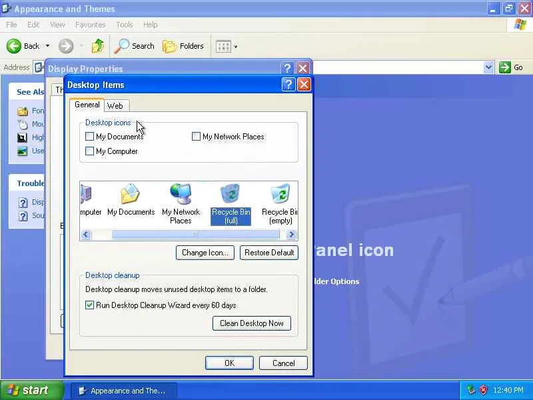Expand the Address bar dropdown
The height and width of the screenshot is (400, 533).
click(488, 67)
